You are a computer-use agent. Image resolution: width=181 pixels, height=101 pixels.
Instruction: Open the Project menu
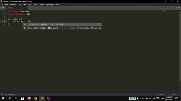click(41, 4)
